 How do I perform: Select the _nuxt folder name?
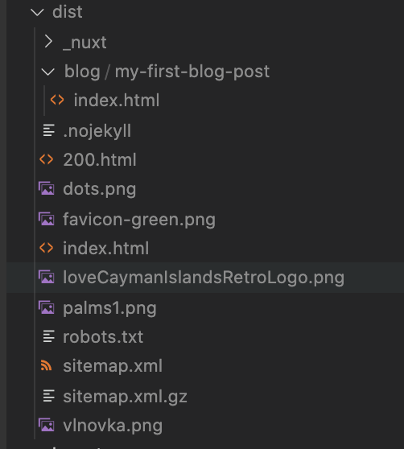pos(85,43)
